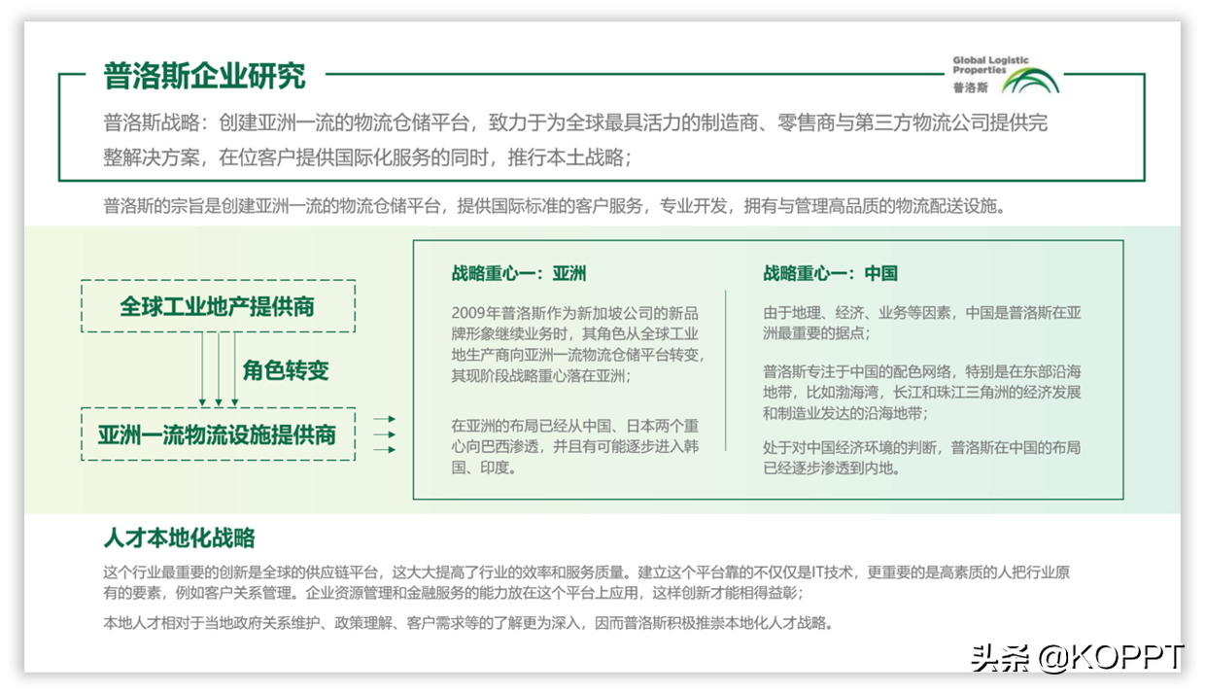Select the slide title 普洛斯企业研究

205,75
